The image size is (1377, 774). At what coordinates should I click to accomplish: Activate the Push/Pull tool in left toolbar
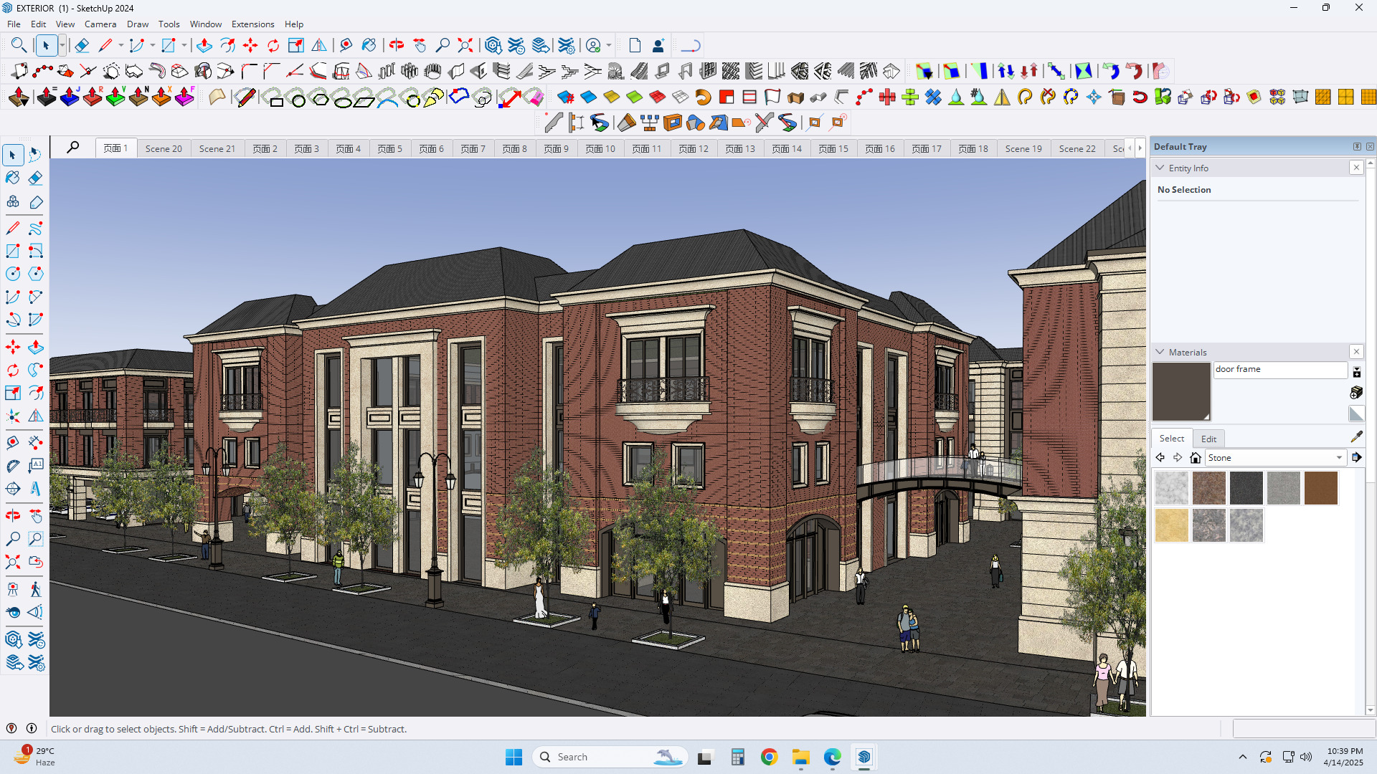pyautogui.click(x=36, y=348)
